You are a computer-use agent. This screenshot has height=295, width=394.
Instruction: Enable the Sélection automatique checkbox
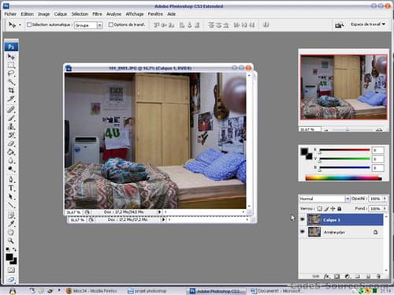(x=29, y=24)
